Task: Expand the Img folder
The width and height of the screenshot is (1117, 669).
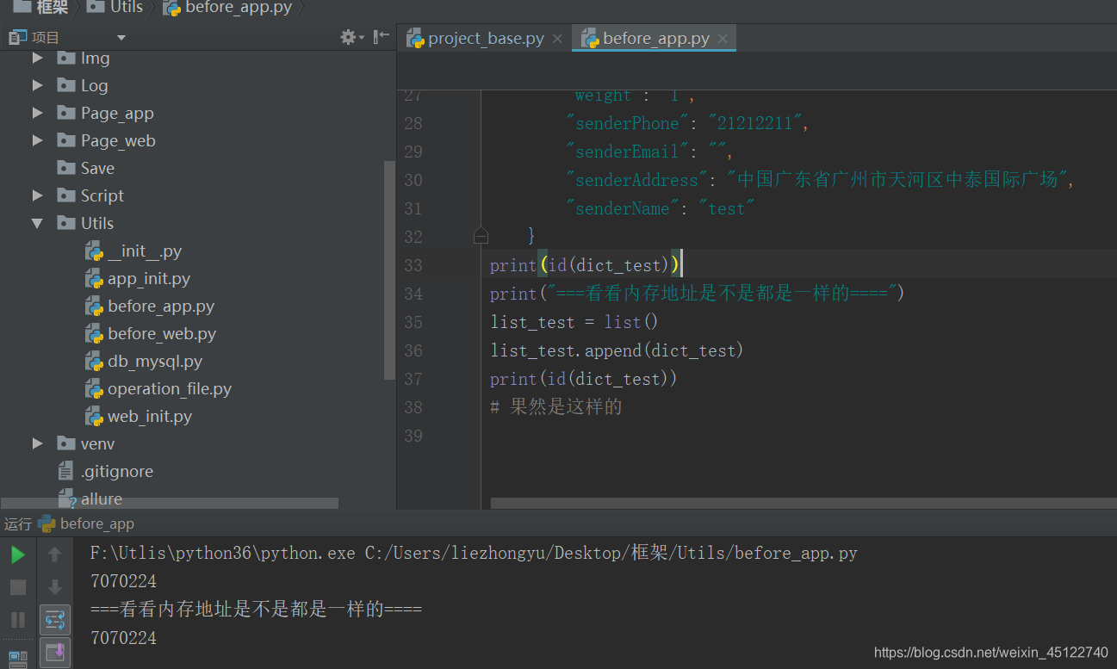Action: [37, 58]
